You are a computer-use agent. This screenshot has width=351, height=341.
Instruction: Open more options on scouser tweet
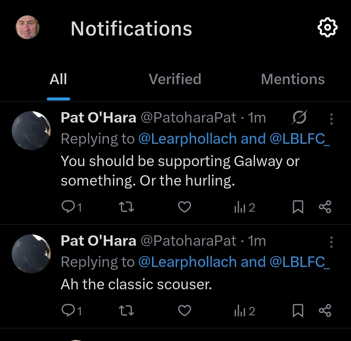click(x=331, y=242)
